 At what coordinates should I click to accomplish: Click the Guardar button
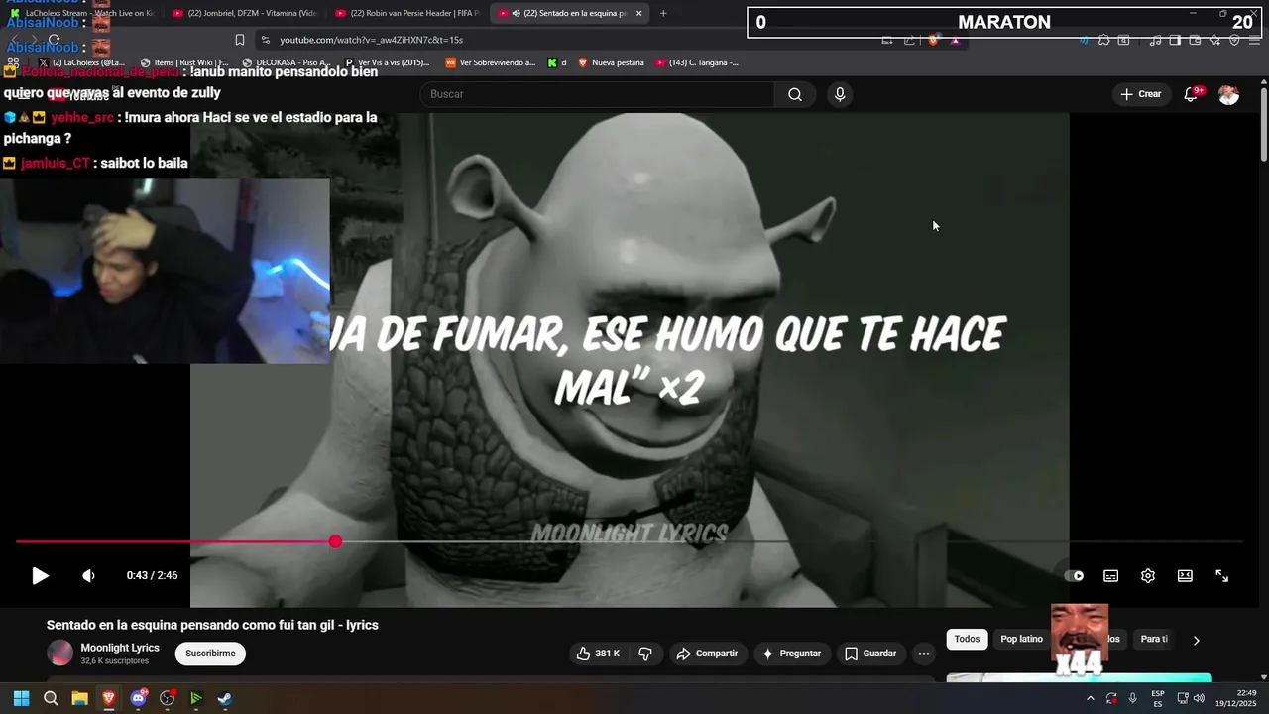[870, 654]
